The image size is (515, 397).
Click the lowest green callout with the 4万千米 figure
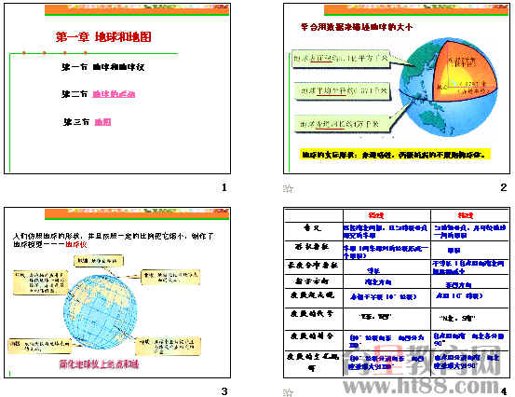[x=342, y=124]
